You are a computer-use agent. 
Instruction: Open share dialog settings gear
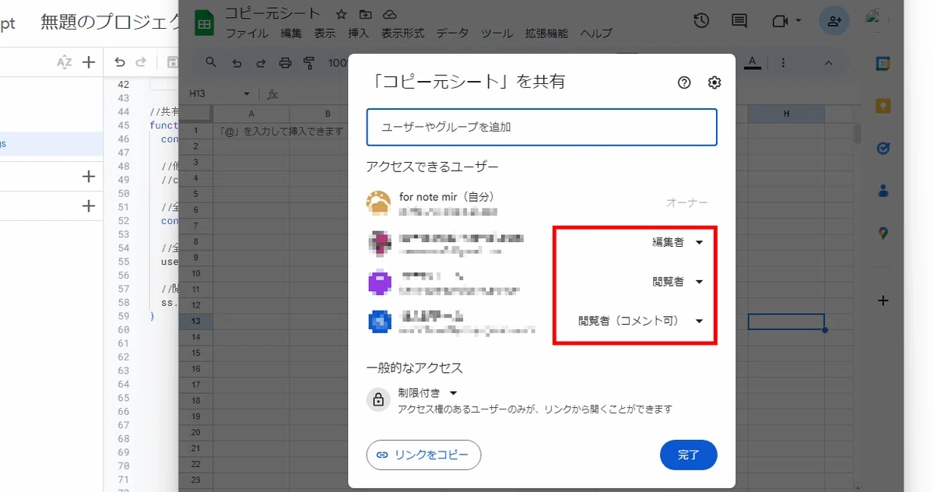pyautogui.click(x=715, y=83)
